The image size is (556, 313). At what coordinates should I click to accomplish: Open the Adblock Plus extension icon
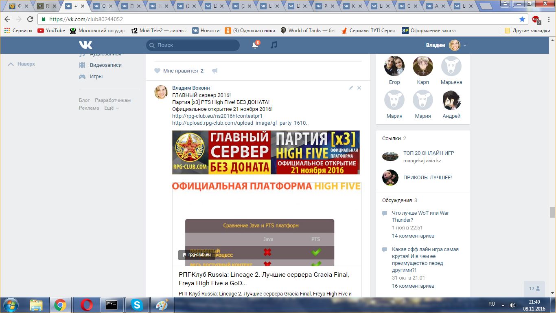coord(536,20)
